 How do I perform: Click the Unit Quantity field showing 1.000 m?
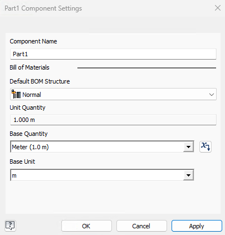113,120
